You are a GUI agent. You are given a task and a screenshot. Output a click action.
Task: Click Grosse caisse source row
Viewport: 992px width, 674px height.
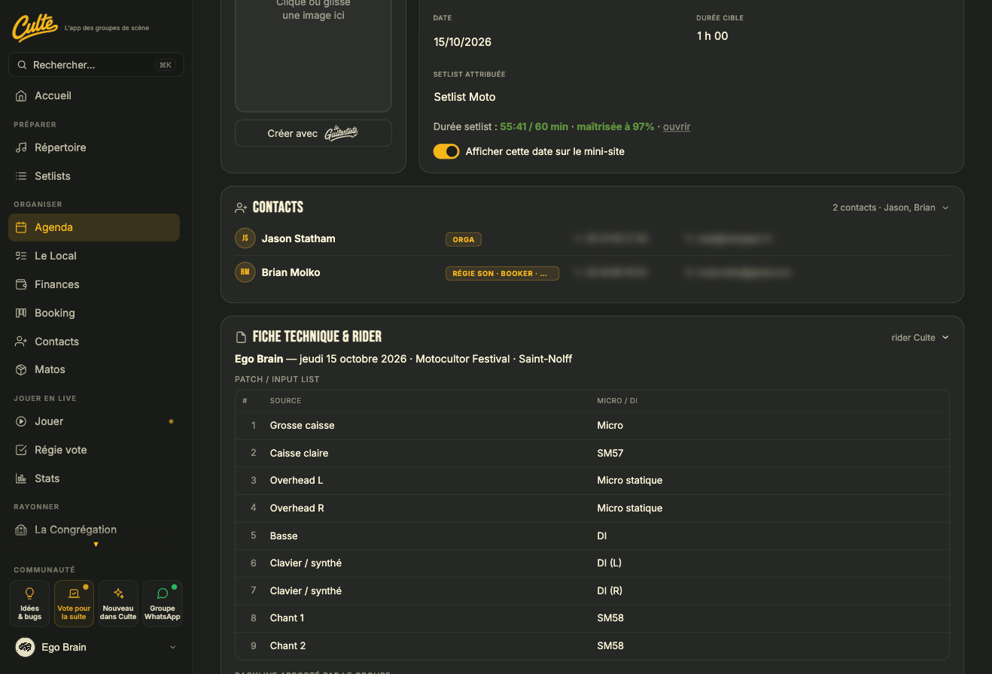[592, 425]
